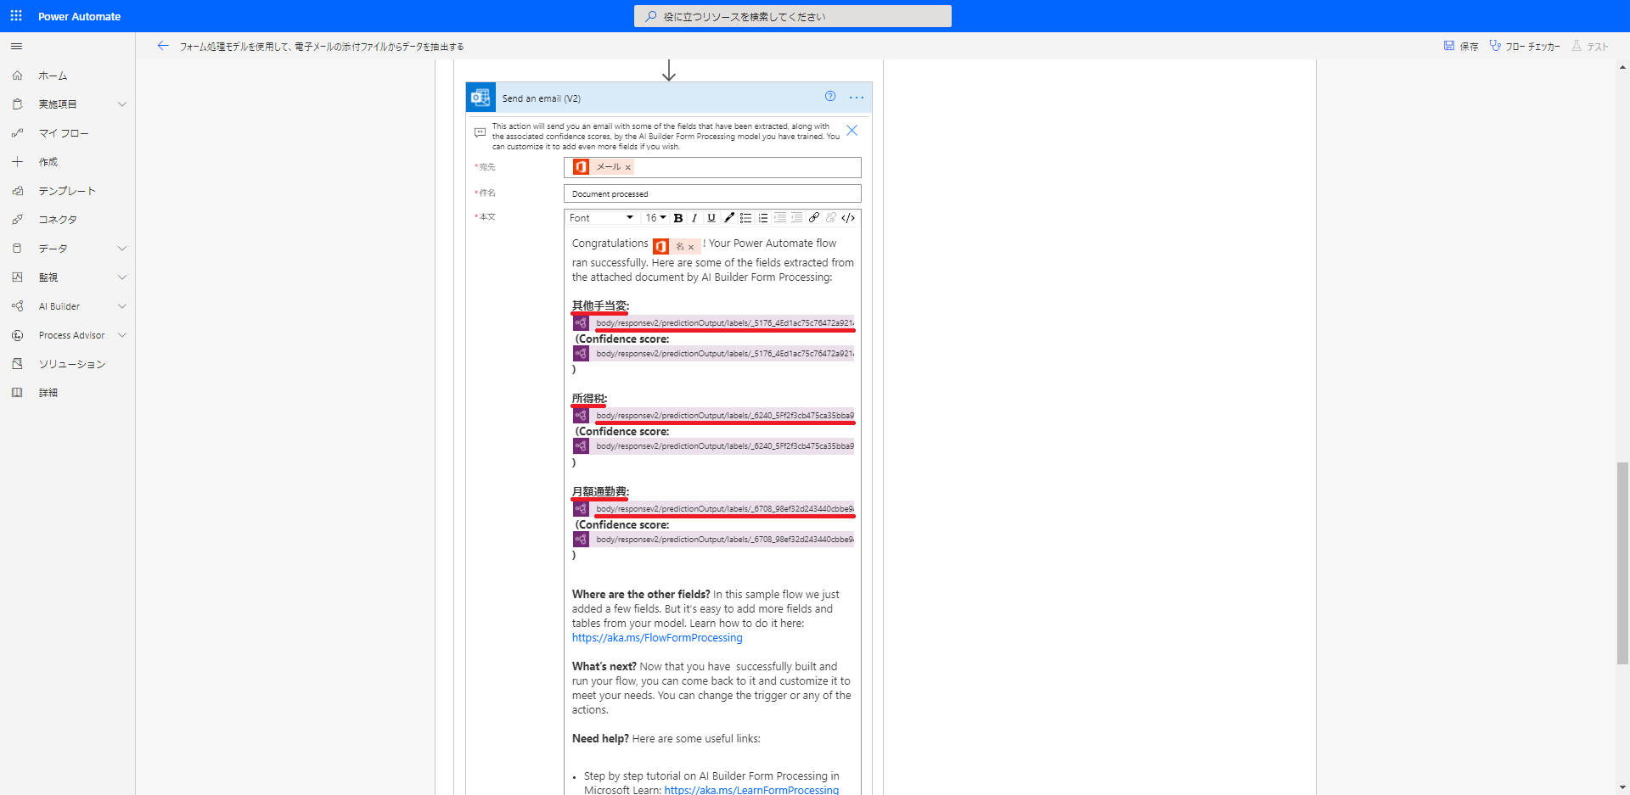This screenshot has width=1630, height=795.
Task: Select the 月額通勤費 confidence score token
Action: tap(713, 540)
